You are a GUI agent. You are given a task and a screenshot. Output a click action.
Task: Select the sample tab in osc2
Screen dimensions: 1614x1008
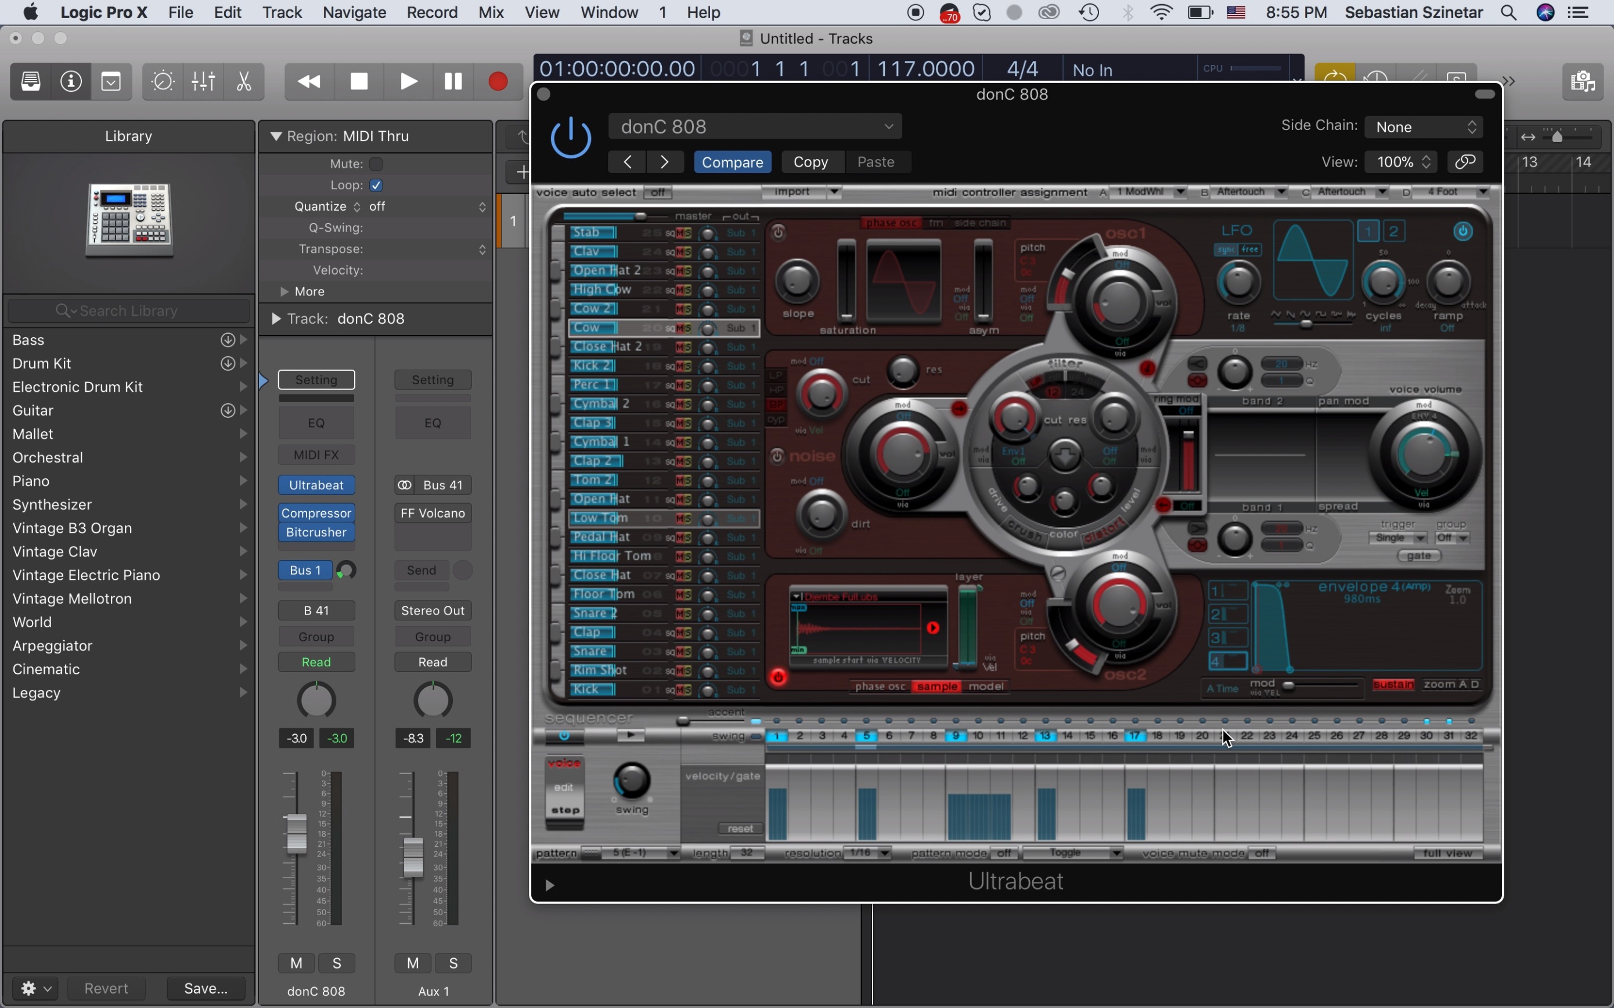click(x=937, y=687)
